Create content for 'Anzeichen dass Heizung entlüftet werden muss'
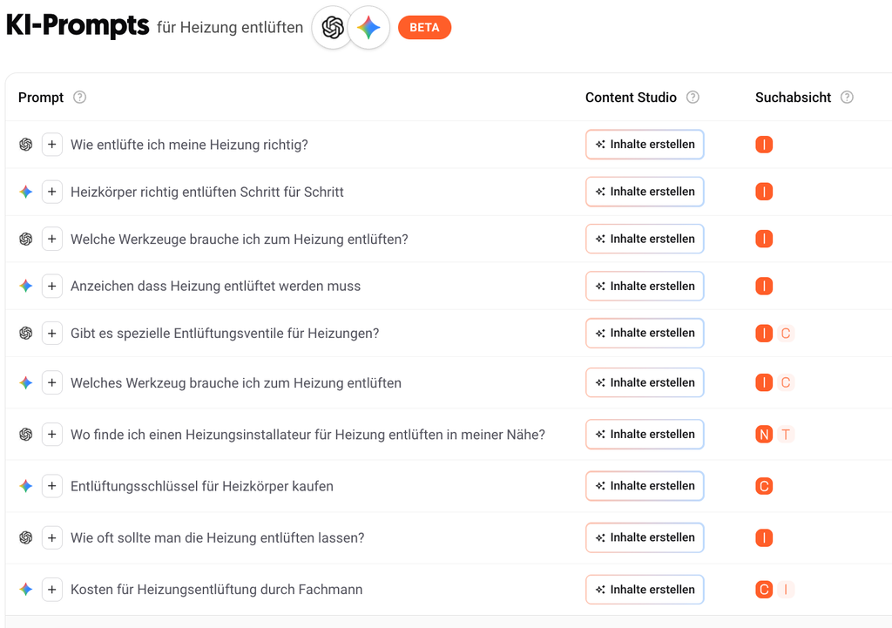This screenshot has width=892, height=628. pyautogui.click(x=645, y=286)
